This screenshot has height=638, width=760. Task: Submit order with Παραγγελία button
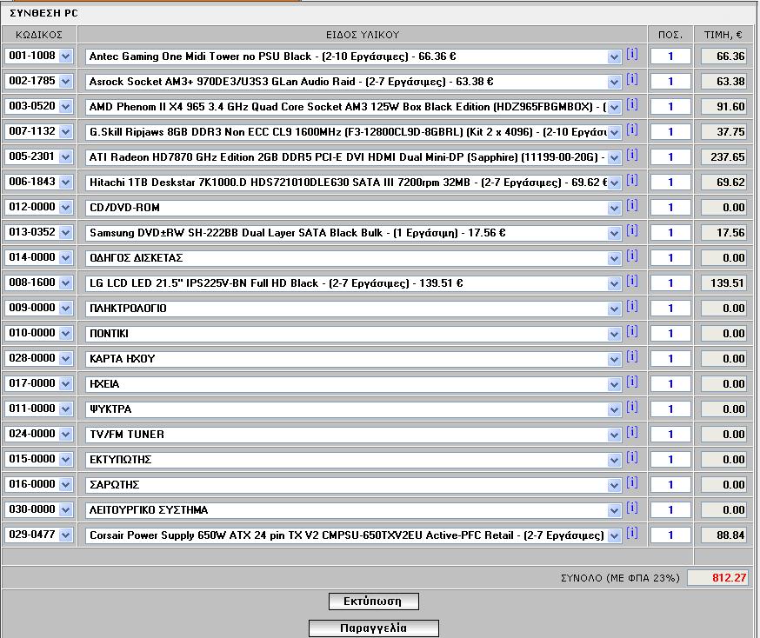coord(373,628)
